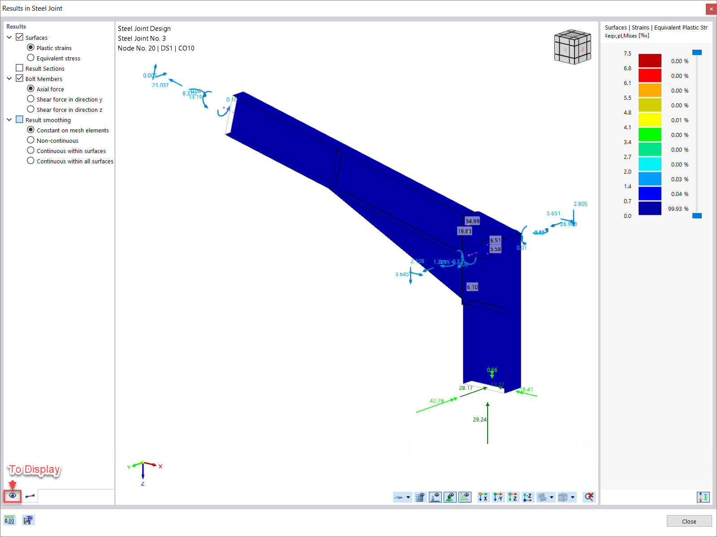The image size is (717, 537).
Task: Set view in -Z direction
Action: [527, 497]
